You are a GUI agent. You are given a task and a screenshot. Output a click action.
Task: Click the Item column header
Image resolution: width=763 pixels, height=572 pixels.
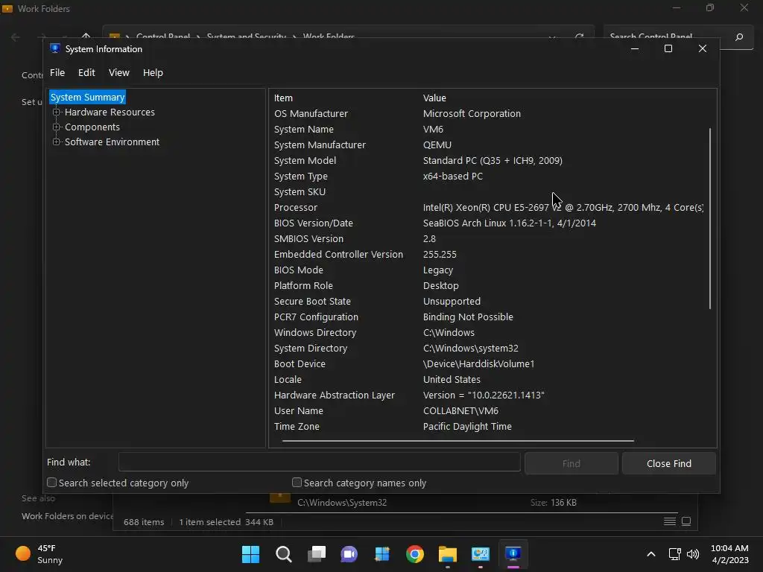[283, 98]
